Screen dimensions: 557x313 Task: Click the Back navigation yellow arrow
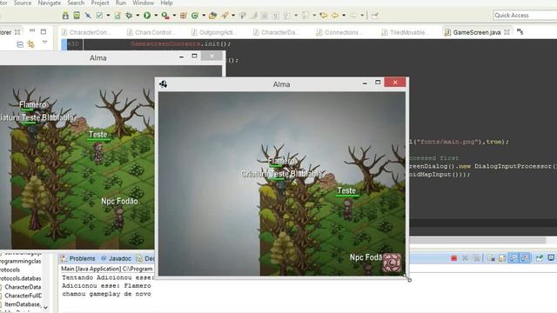coord(335,16)
